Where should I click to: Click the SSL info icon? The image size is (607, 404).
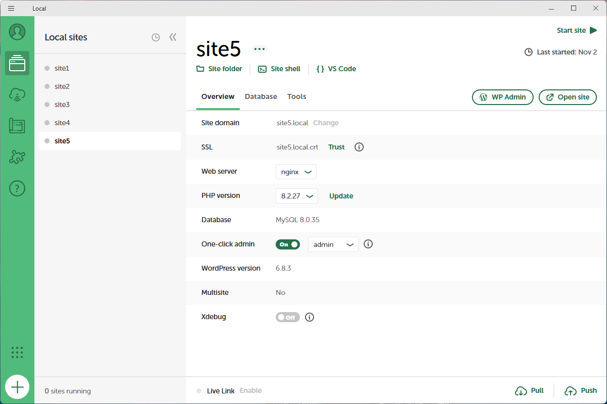coord(359,147)
